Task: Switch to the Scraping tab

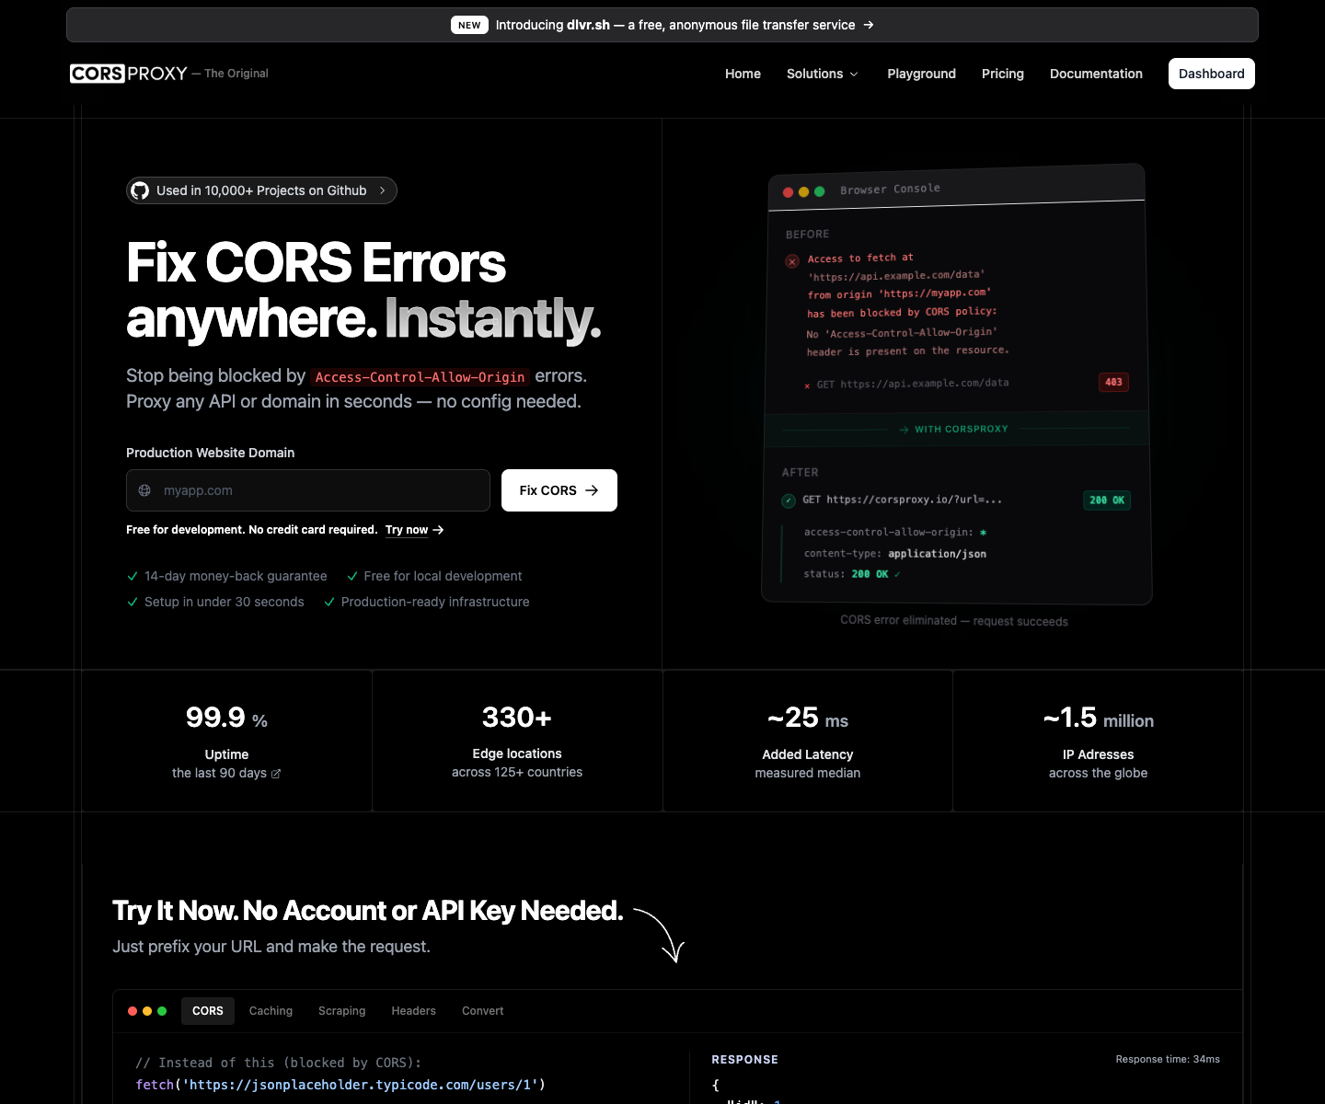Action: tap(341, 1011)
